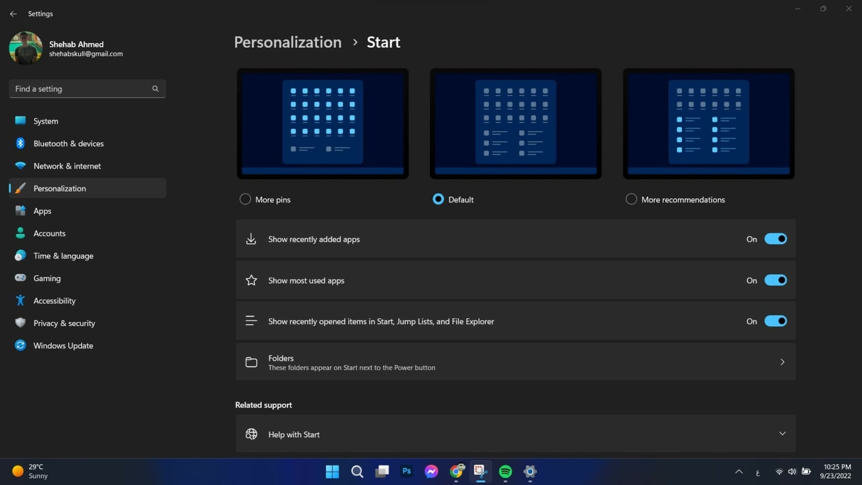Disable Show recently opened items toggle

776,321
